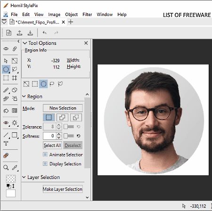Pick the Brush tool in toolbox
212x211 pixels.
click(x=6, y=90)
